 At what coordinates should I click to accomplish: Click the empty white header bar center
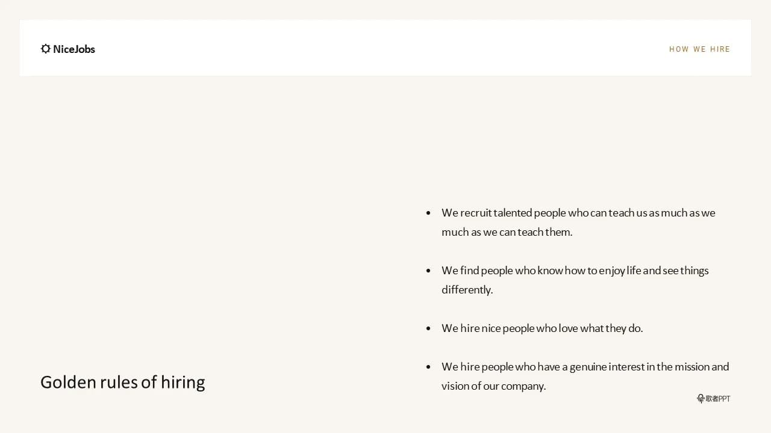385,48
